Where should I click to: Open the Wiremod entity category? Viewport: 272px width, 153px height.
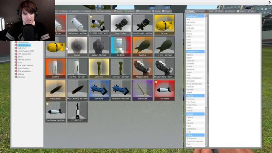[20, 77]
